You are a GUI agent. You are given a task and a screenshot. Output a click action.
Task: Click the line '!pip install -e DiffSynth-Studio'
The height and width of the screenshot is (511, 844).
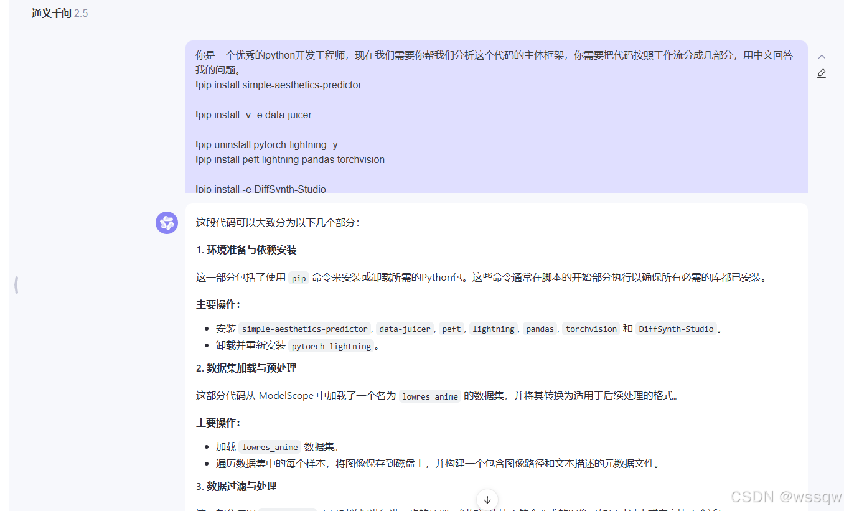[261, 189]
